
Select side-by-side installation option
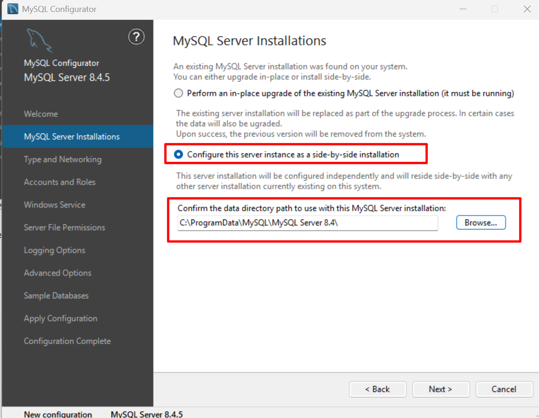coord(179,154)
